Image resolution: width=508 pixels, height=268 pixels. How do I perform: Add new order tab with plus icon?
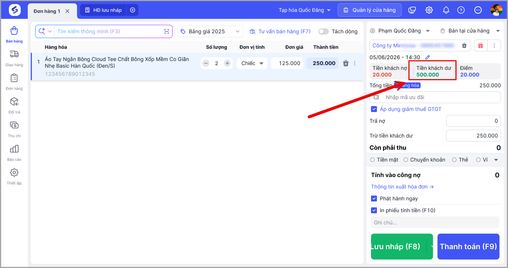133,10
